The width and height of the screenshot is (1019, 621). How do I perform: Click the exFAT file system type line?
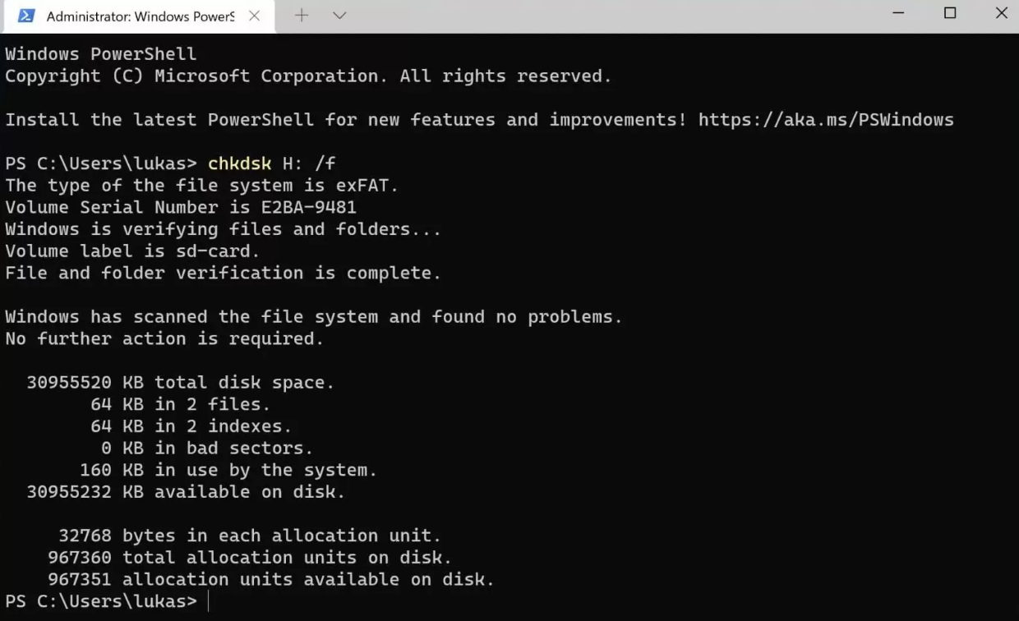(x=201, y=186)
